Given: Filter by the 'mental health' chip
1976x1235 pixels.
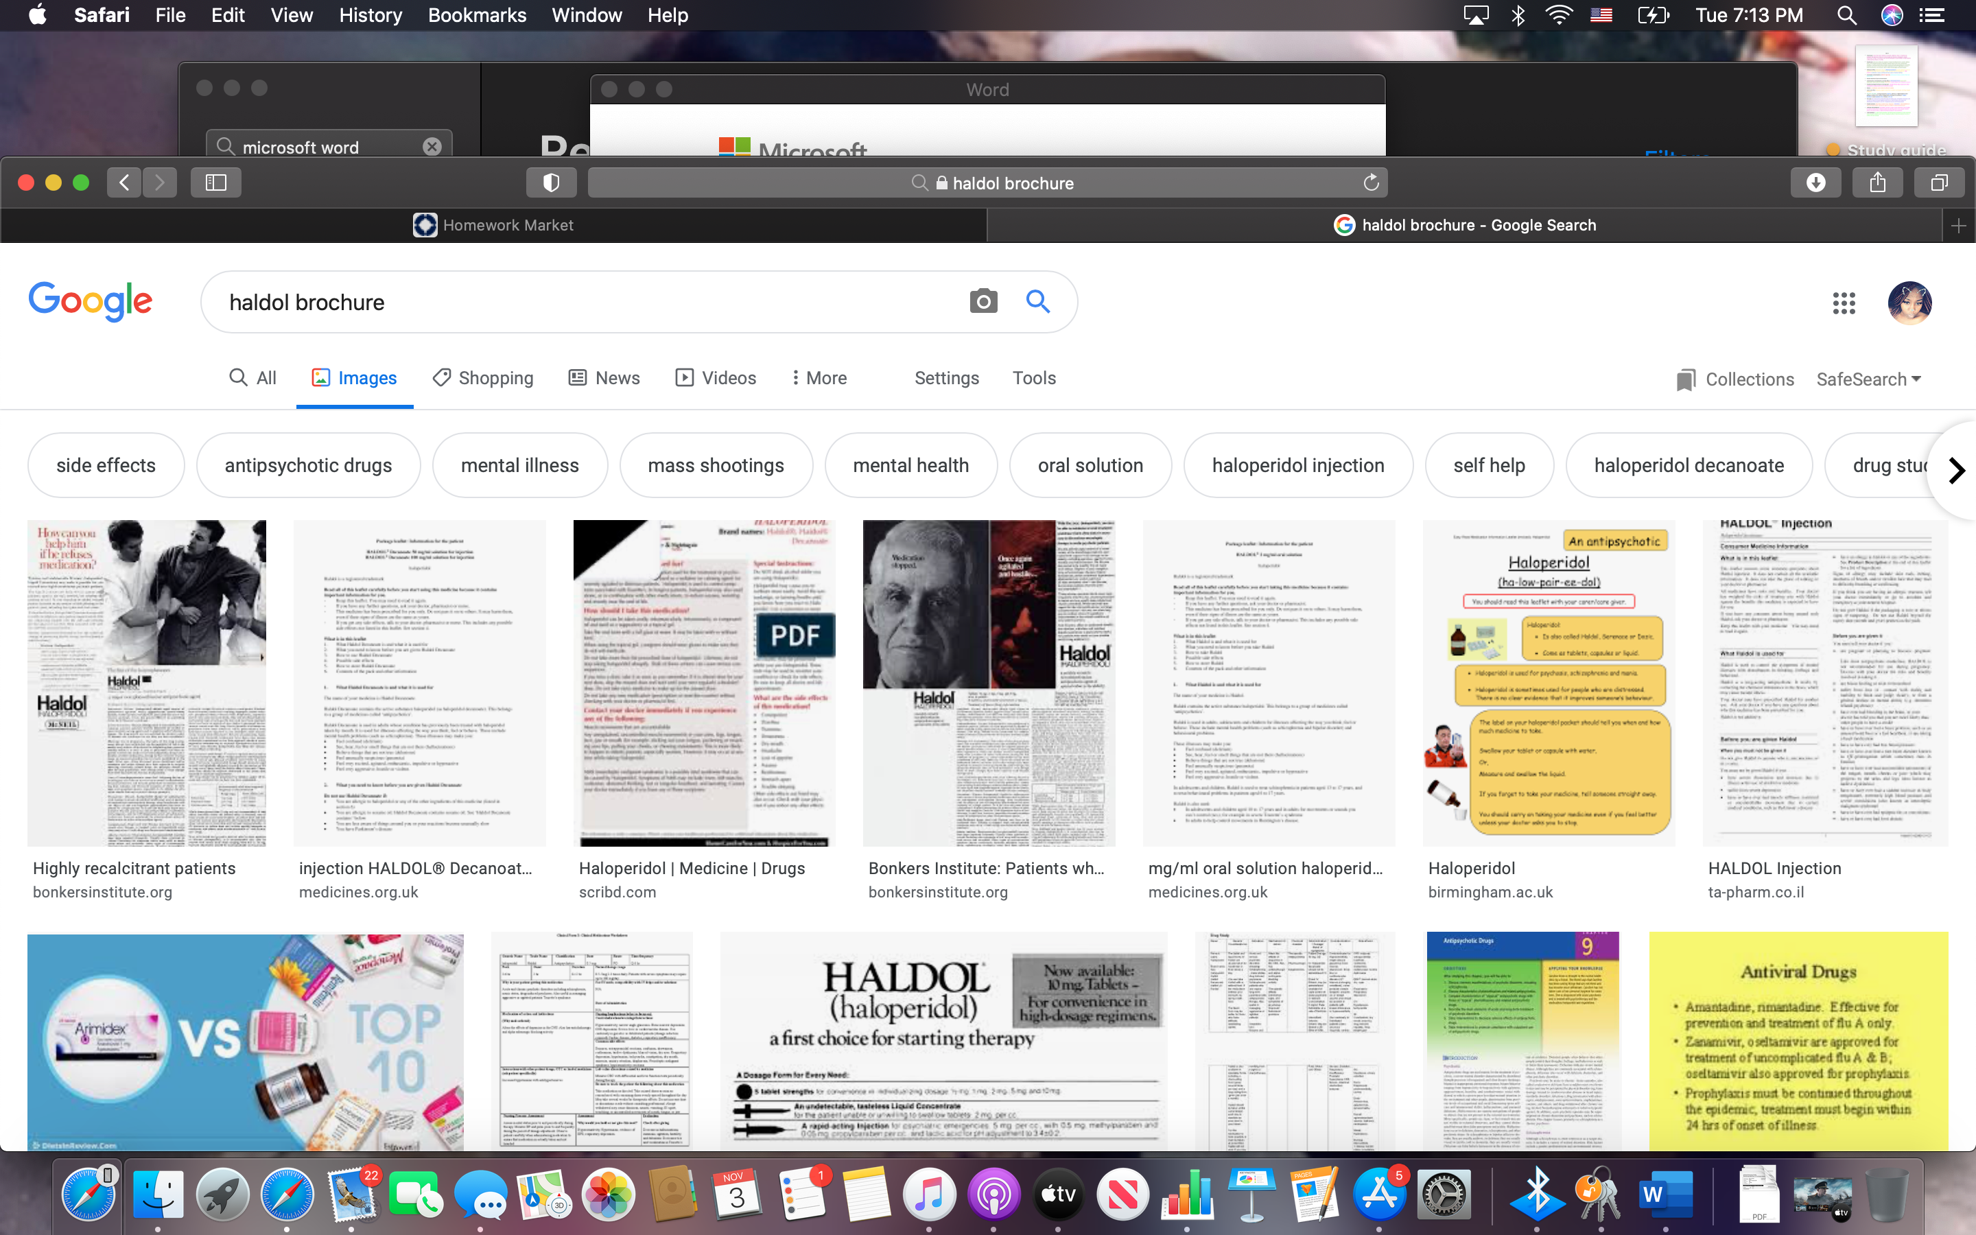Looking at the screenshot, I should (911, 466).
